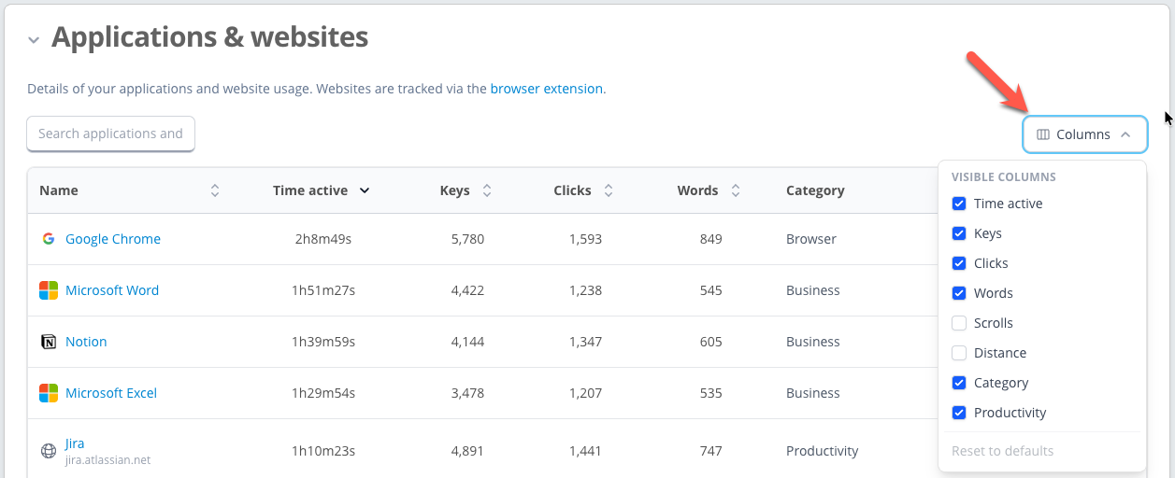Click the 1h39m59s time value
Image resolution: width=1175 pixels, height=478 pixels.
(x=323, y=342)
